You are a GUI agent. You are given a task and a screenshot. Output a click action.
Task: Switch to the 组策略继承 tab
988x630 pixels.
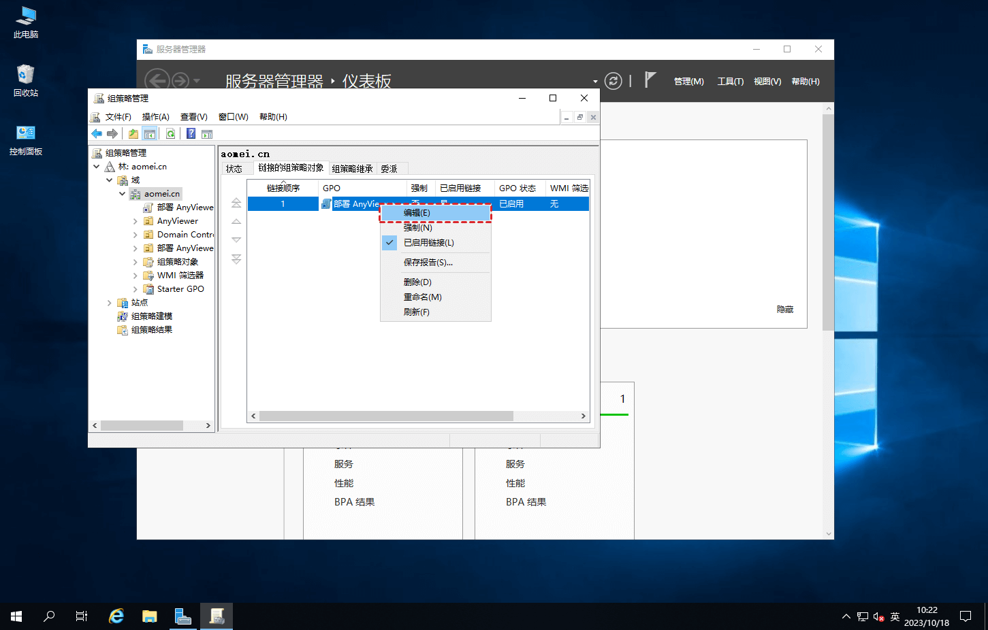point(352,169)
